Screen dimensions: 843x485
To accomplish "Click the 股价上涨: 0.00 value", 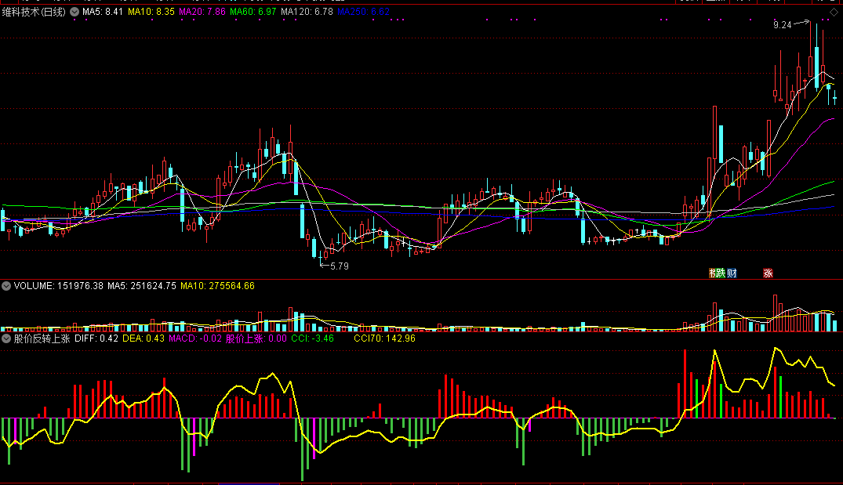I will [x=256, y=338].
